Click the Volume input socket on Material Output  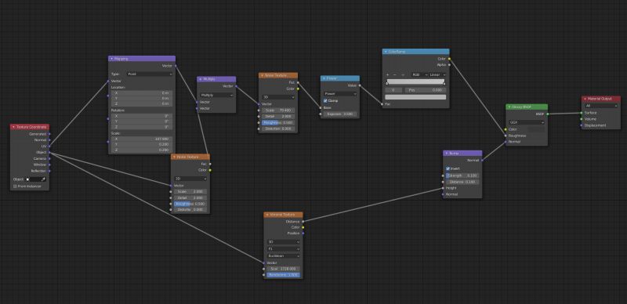582,119
